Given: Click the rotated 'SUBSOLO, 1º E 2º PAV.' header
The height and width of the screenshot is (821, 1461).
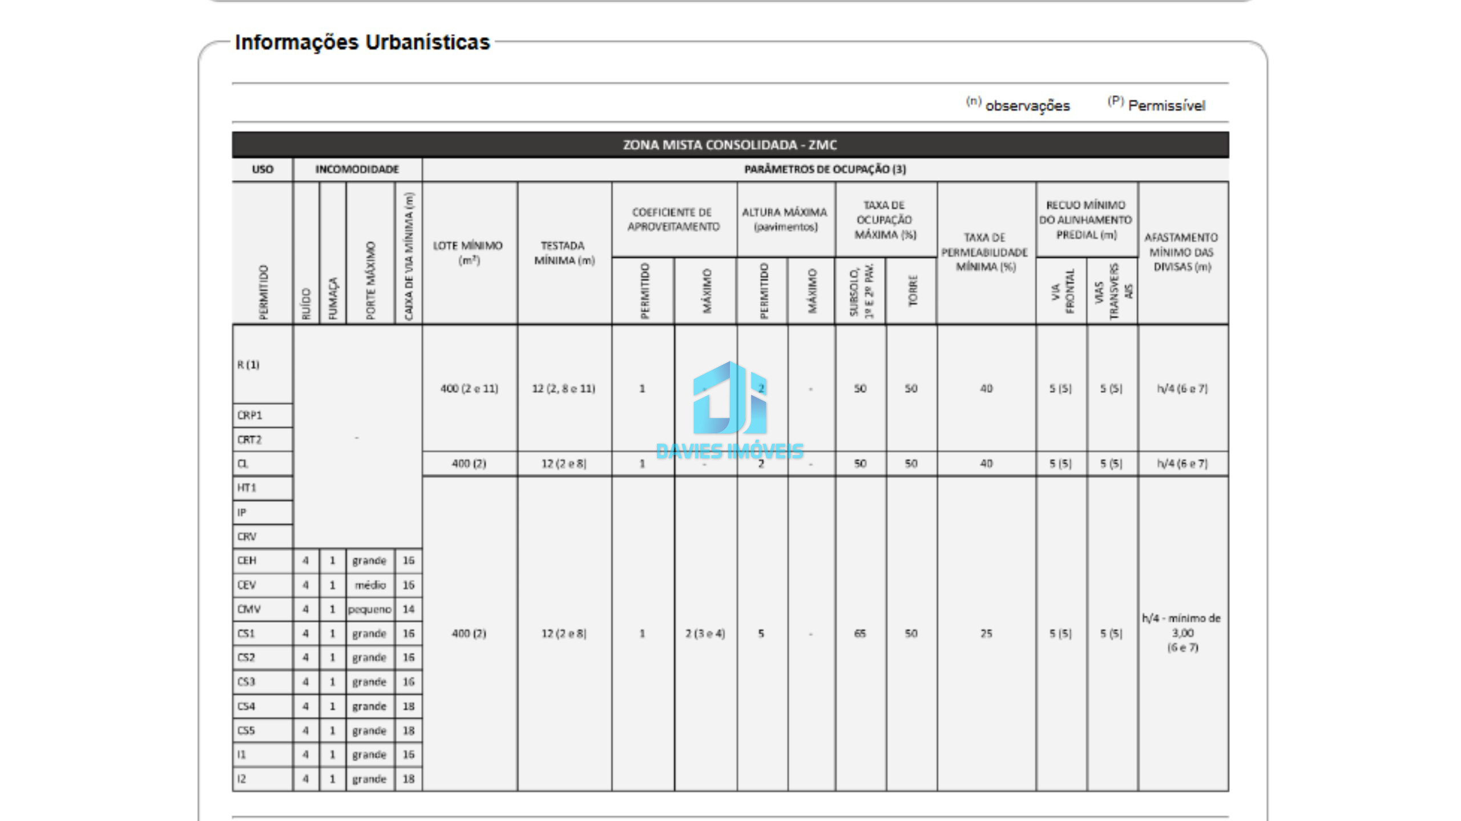Looking at the screenshot, I should [861, 291].
